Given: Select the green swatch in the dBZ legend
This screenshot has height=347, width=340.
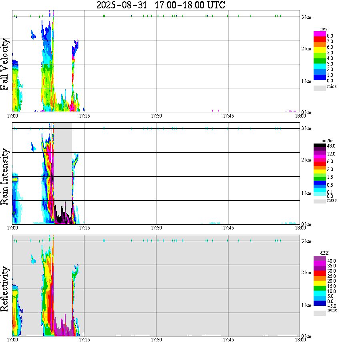Looking at the screenshot, I should click(x=320, y=288).
